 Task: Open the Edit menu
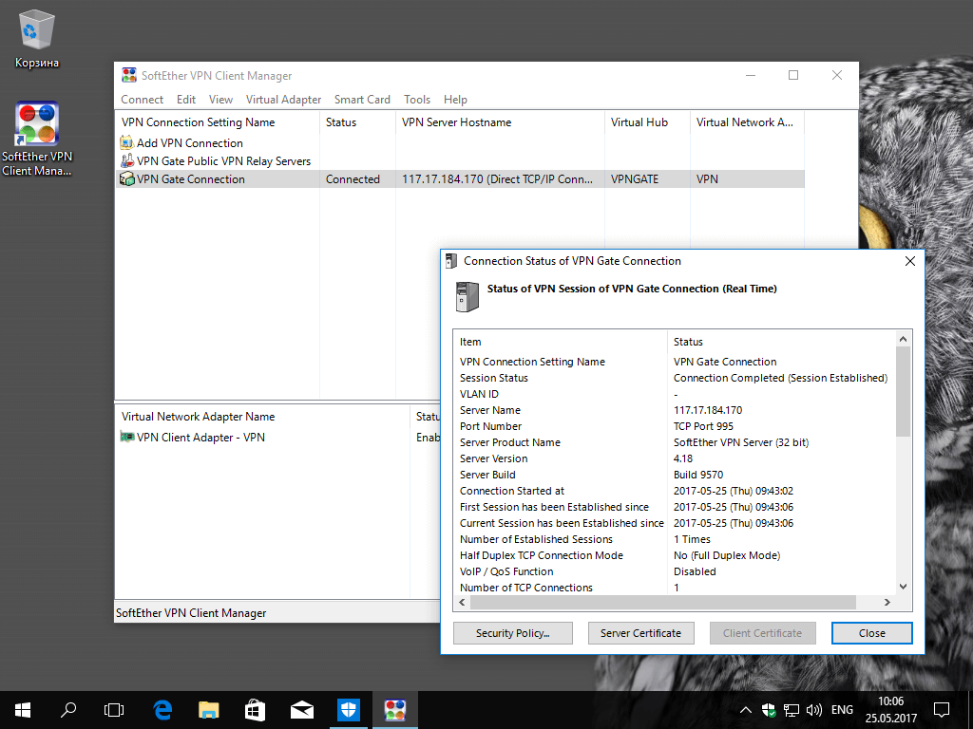(186, 100)
